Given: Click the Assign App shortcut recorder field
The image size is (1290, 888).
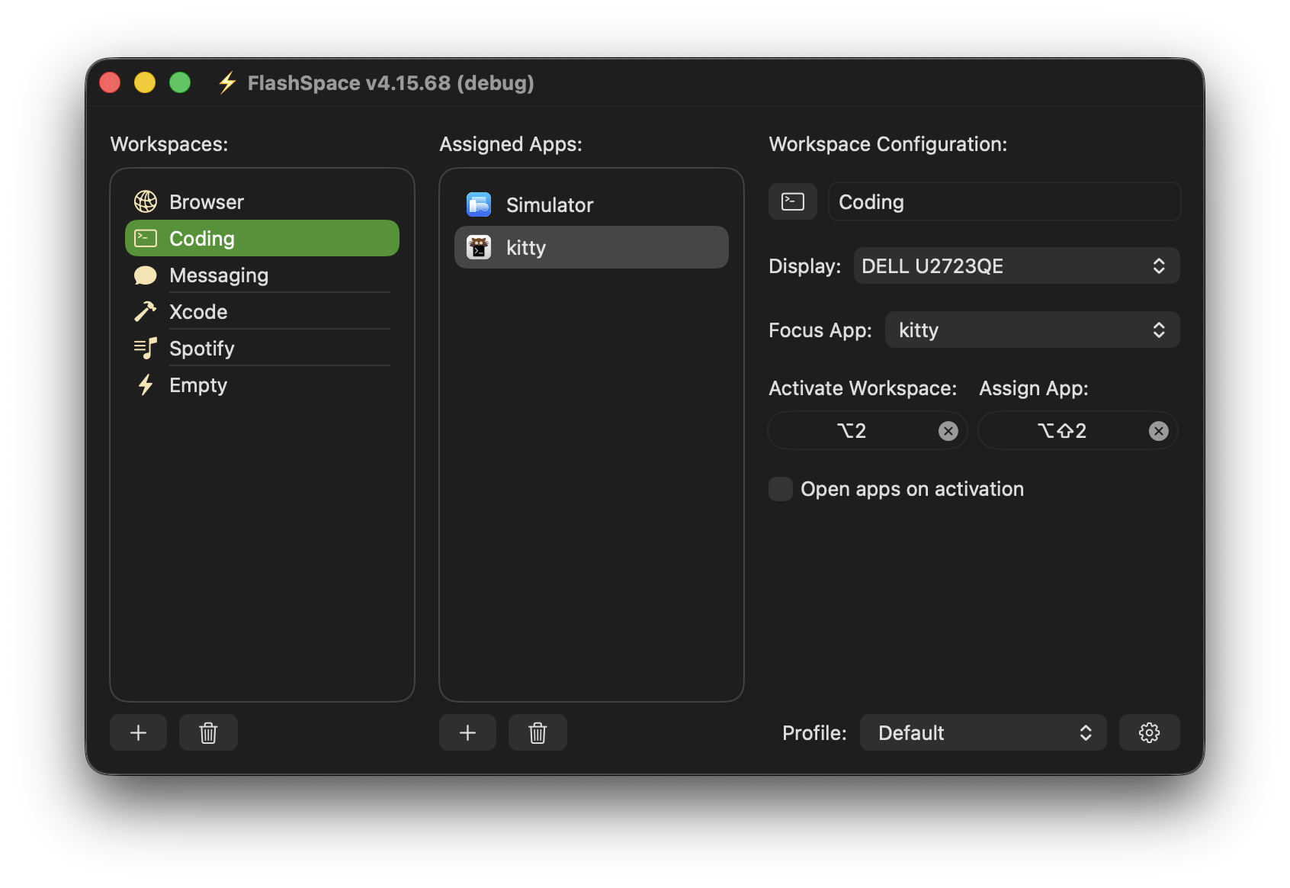Looking at the screenshot, I should coord(1078,431).
